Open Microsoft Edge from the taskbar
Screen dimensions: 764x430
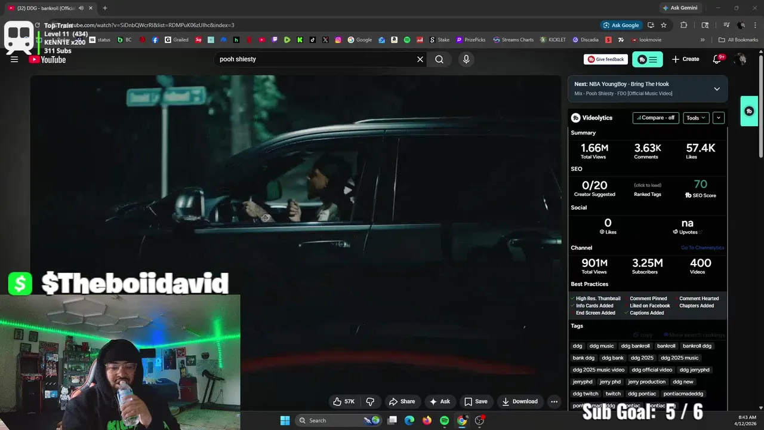[409, 420]
